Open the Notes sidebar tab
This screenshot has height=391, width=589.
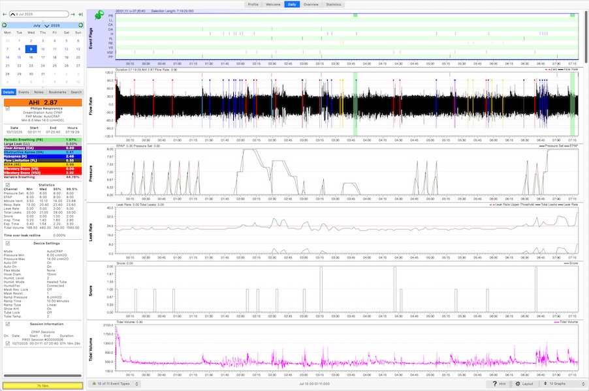(39, 92)
